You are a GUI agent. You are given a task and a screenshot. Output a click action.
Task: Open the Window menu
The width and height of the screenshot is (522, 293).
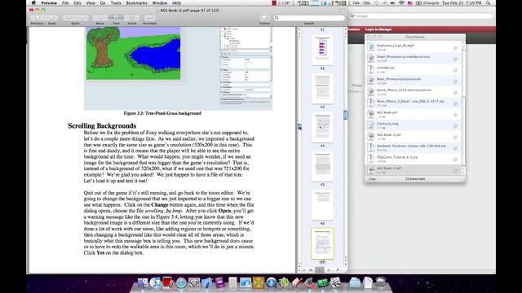point(160,2)
